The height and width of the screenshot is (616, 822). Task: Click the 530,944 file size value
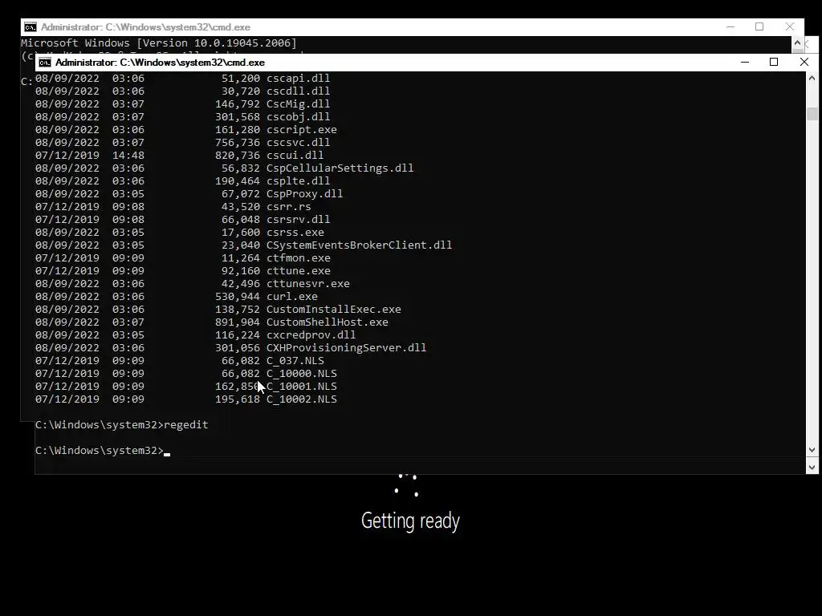tap(238, 297)
